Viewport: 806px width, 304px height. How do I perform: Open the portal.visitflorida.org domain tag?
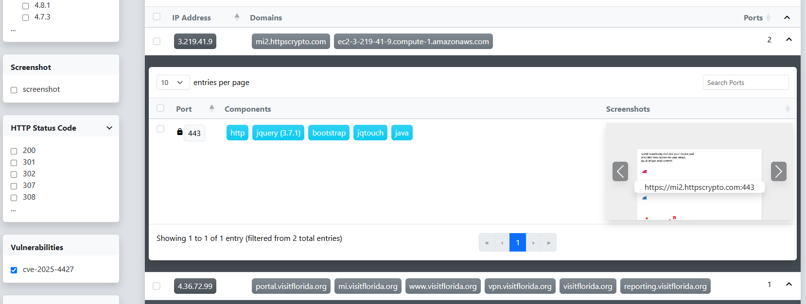[x=291, y=286]
